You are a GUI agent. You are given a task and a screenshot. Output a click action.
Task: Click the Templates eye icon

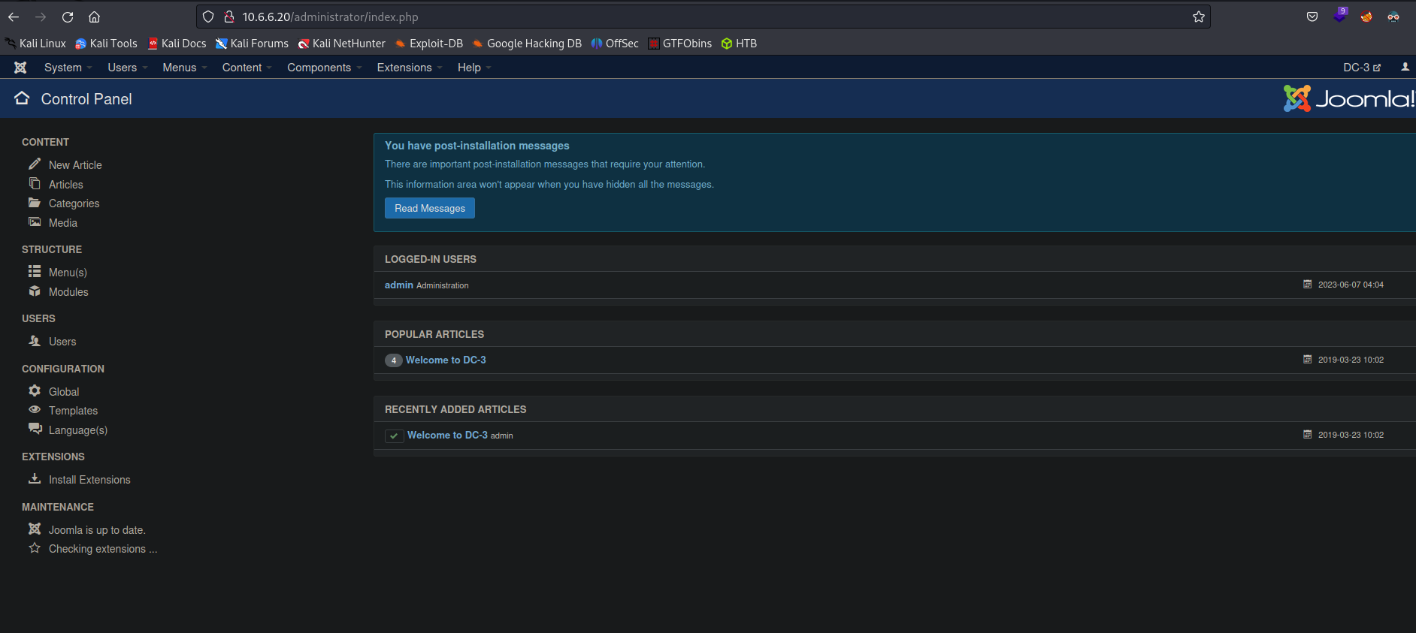pos(35,410)
